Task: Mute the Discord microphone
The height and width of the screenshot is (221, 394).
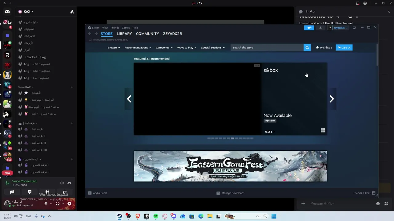Action: 46,204
